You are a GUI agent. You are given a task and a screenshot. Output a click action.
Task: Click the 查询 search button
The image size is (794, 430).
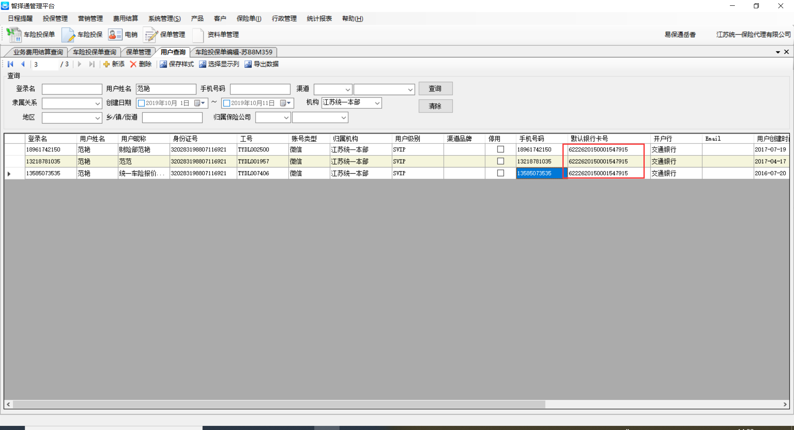coord(435,88)
